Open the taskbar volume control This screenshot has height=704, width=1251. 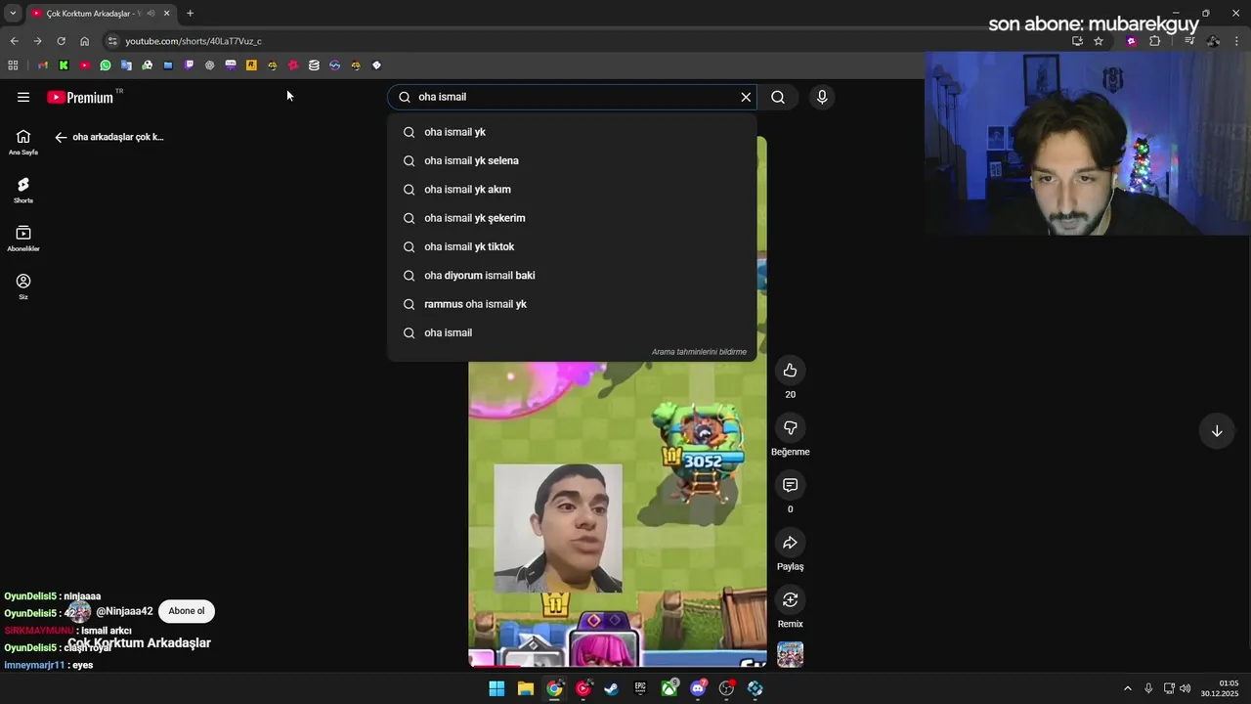coord(1186,688)
